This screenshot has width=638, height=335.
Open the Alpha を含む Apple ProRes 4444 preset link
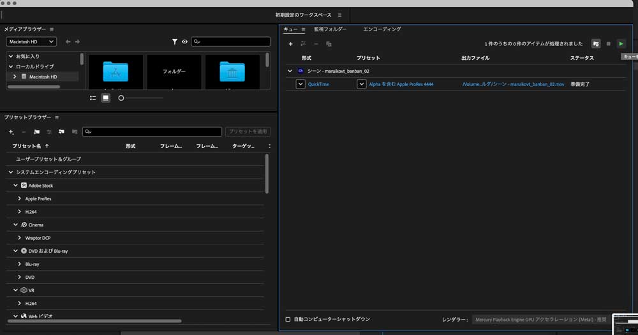tap(401, 84)
